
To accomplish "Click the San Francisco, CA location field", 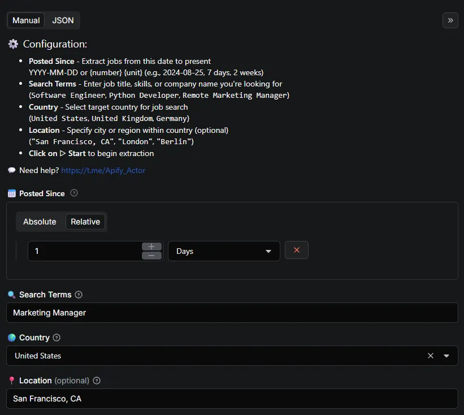I will coord(232,399).
